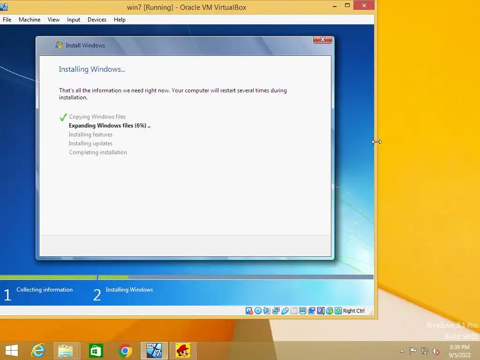The width and height of the screenshot is (480, 360).
Task: Click the keyboard capture arrow icon
Action: [338, 311]
